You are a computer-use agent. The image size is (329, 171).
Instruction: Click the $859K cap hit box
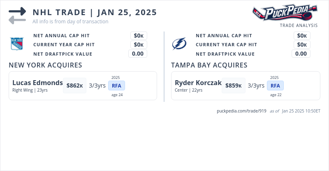(233, 85)
